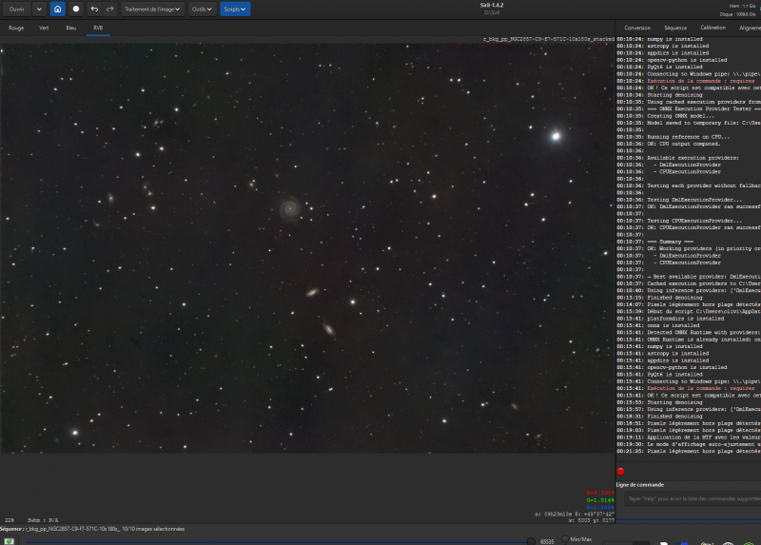
Task: Click the Siril-1.4.2 title text
Action: coord(492,6)
